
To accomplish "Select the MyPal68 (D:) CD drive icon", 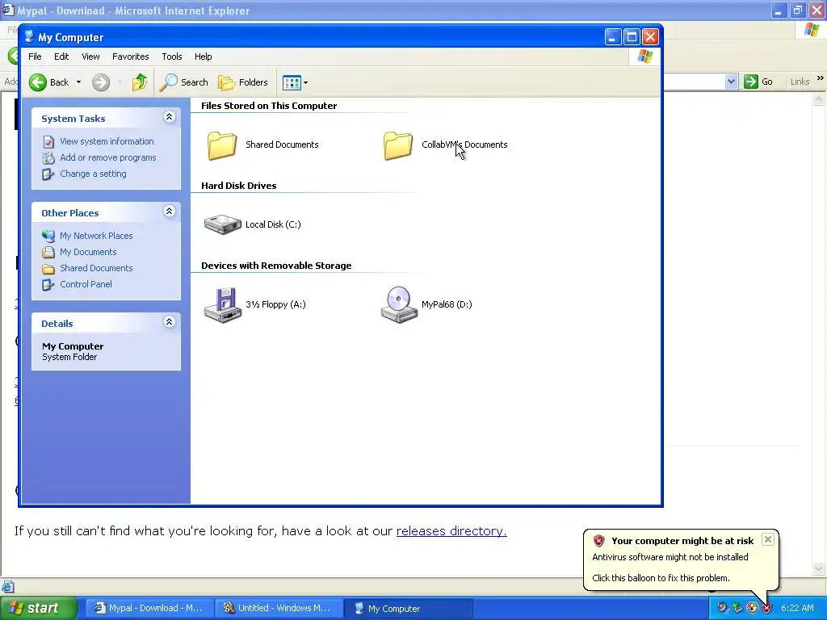I will click(x=399, y=304).
